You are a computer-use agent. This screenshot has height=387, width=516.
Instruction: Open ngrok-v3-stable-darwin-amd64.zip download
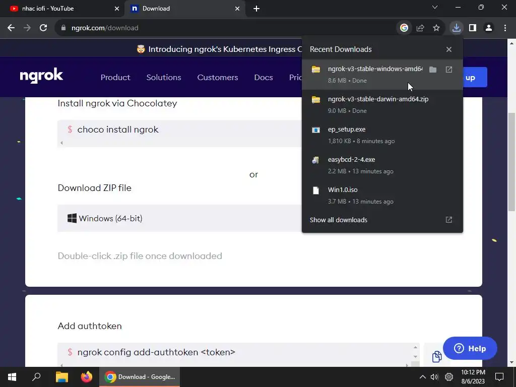[382, 105]
